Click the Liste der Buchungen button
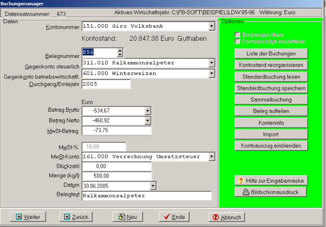 [x=271, y=53]
